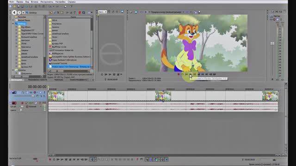
Task: Click Go to start under the video preview
Action: pyautogui.click(x=203, y=74)
